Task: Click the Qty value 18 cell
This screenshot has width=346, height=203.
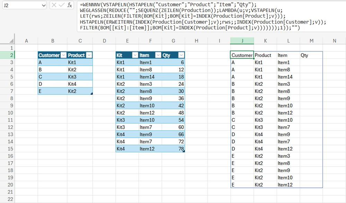Action: pyautogui.click(x=173, y=77)
